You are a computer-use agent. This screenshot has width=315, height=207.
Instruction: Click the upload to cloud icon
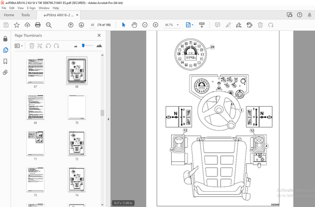(27, 25)
